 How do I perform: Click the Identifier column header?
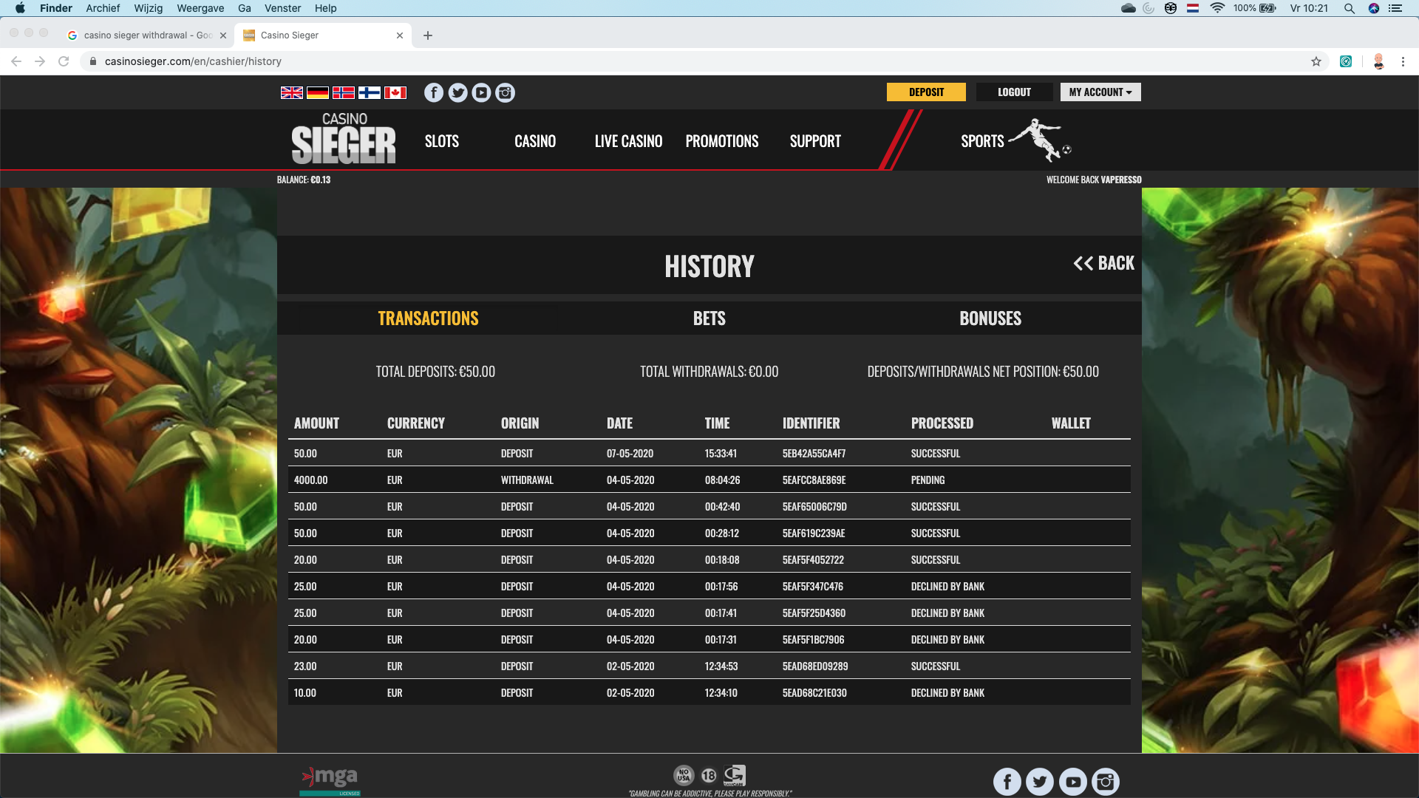811,423
